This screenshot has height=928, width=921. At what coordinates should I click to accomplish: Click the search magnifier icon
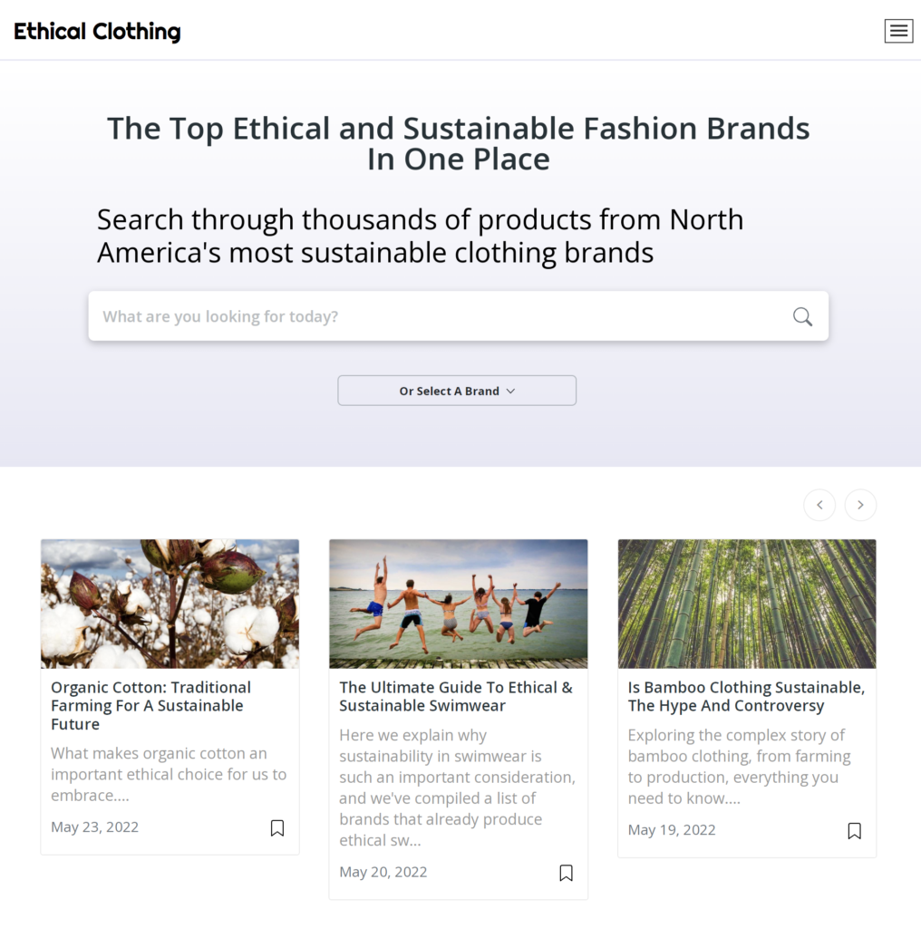(x=802, y=316)
